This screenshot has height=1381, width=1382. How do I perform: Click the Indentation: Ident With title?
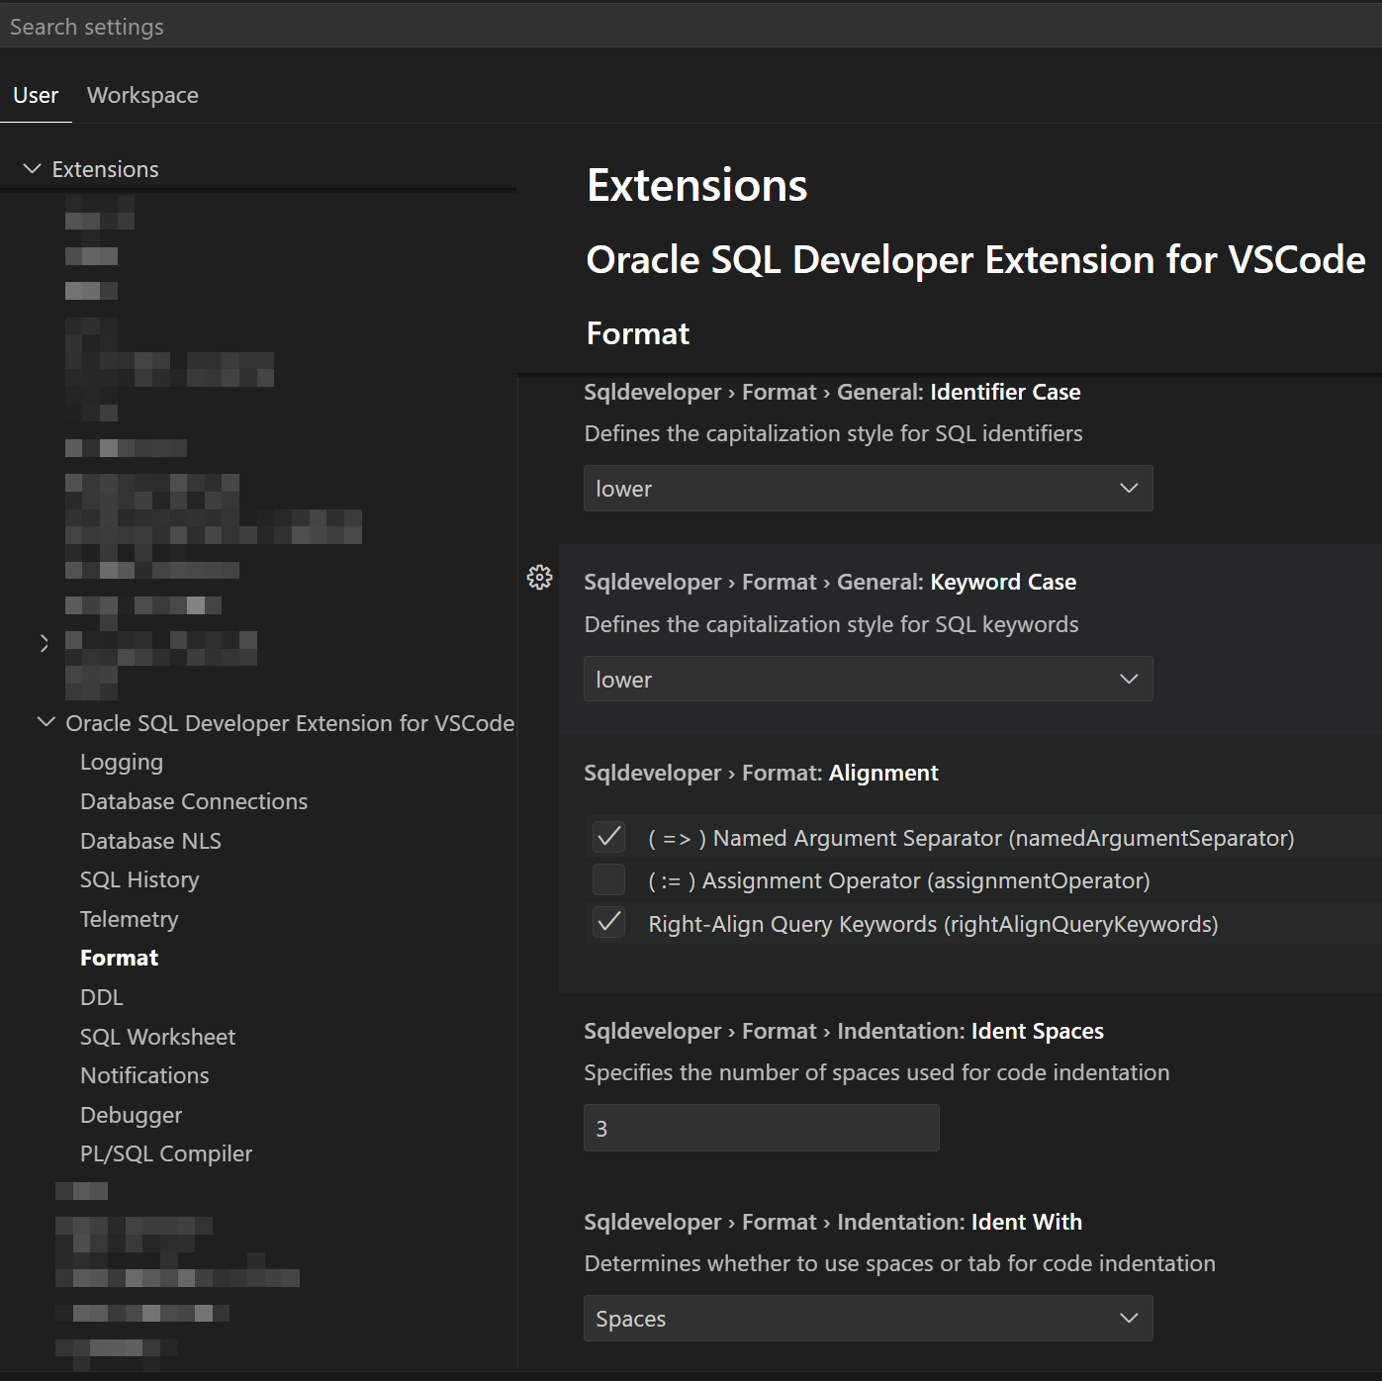(x=833, y=1222)
